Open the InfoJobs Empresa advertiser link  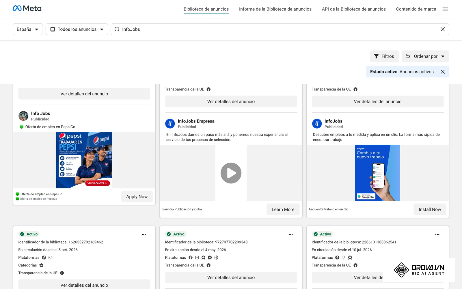pyautogui.click(x=196, y=121)
